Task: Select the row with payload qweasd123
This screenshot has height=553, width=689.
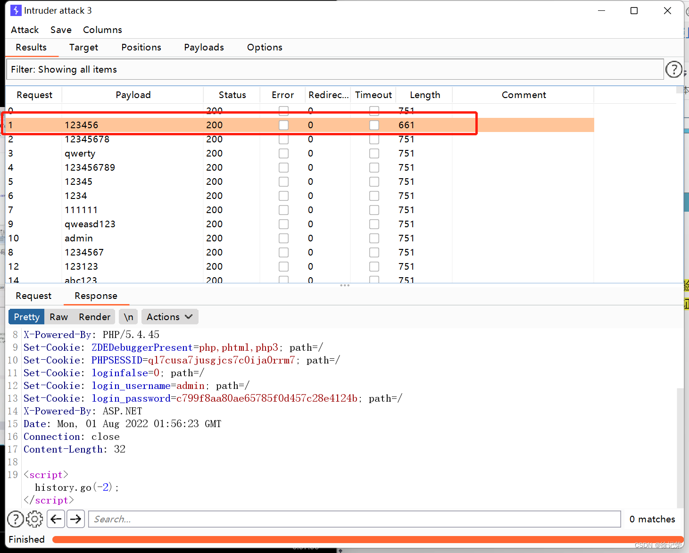Action: click(x=300, y=224)
